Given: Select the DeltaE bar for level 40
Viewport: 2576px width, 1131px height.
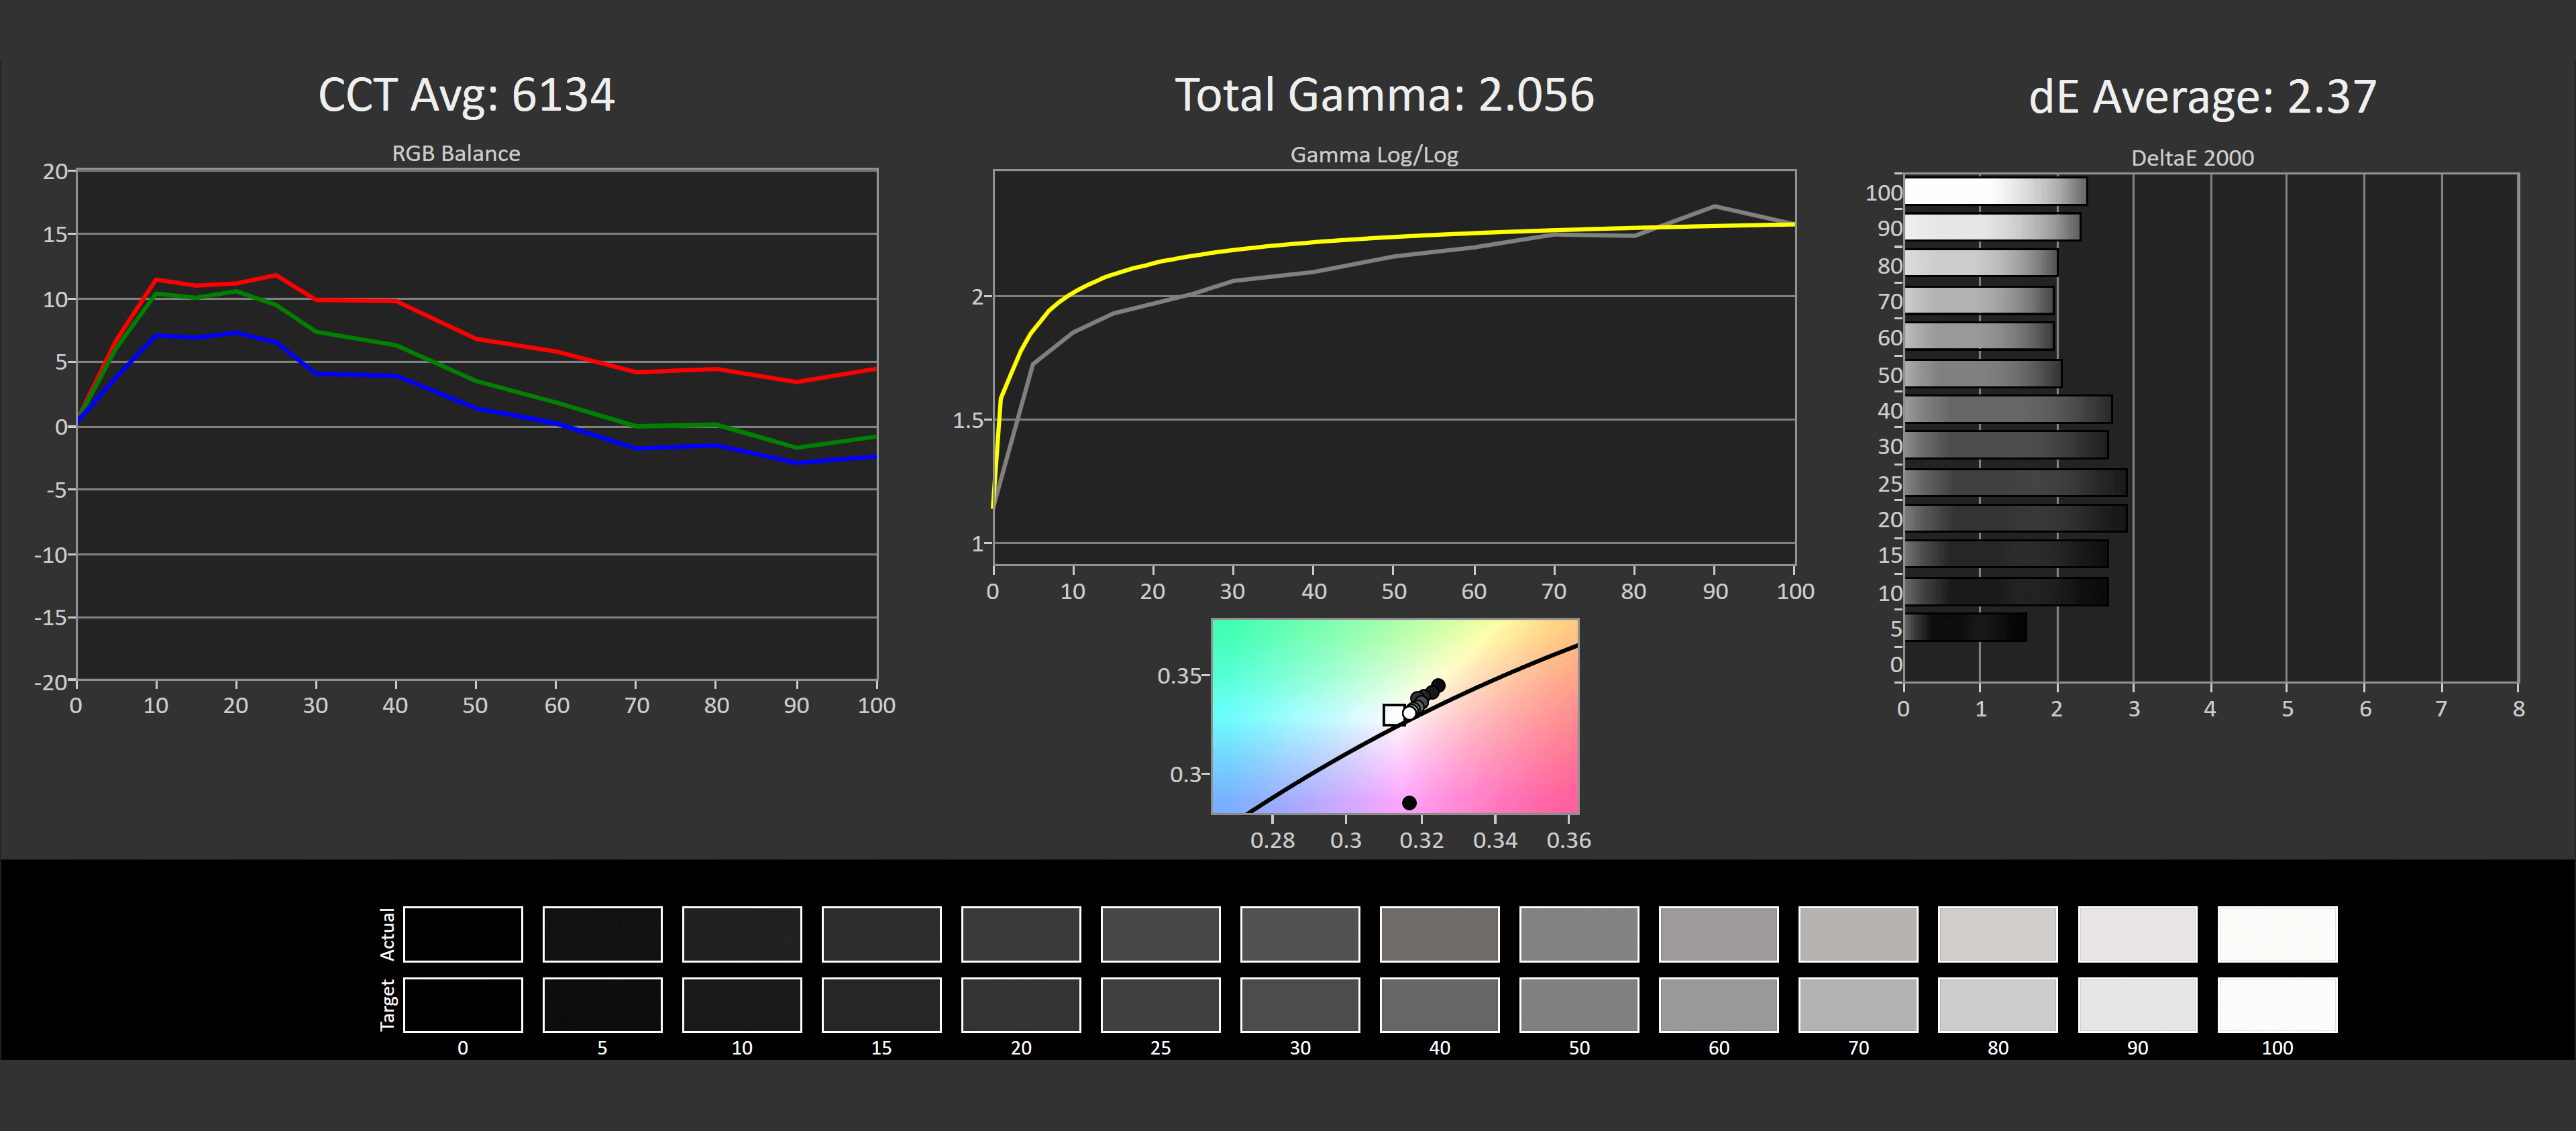Looking at the screenshot, I should pos(2007,409).
